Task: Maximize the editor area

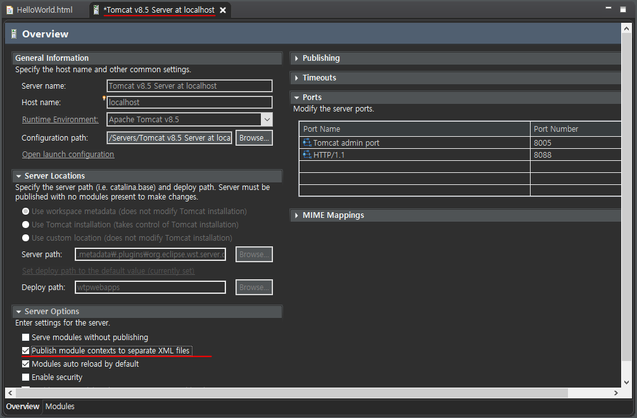Action: click(623, 9)
